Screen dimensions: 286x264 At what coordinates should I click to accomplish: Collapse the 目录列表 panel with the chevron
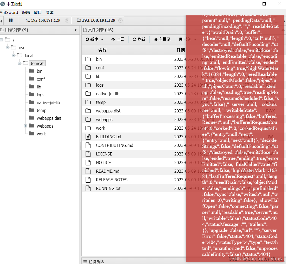tap(76, 30)
